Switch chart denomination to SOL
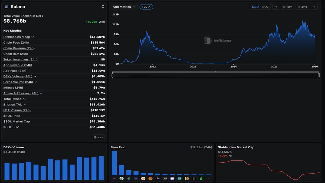The width and height of the screenshot is (325, 183). [x=265, y=7]
